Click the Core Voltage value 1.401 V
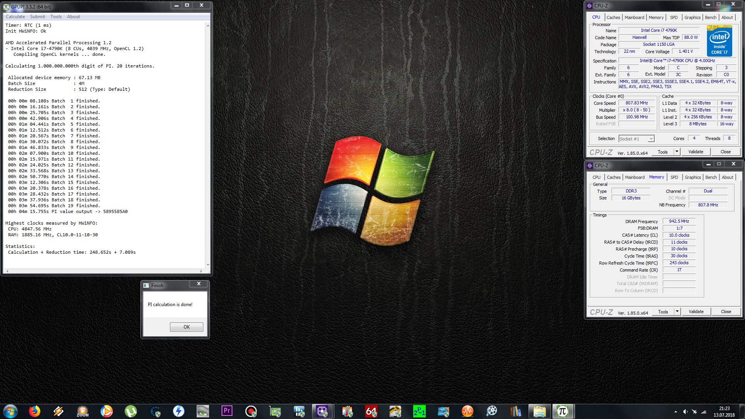This screenshot has width=745, height=419. tap(686, 52)
